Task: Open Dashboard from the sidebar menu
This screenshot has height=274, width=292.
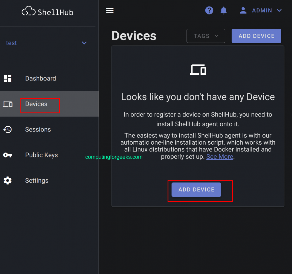Action: click(x=40, y=78)
